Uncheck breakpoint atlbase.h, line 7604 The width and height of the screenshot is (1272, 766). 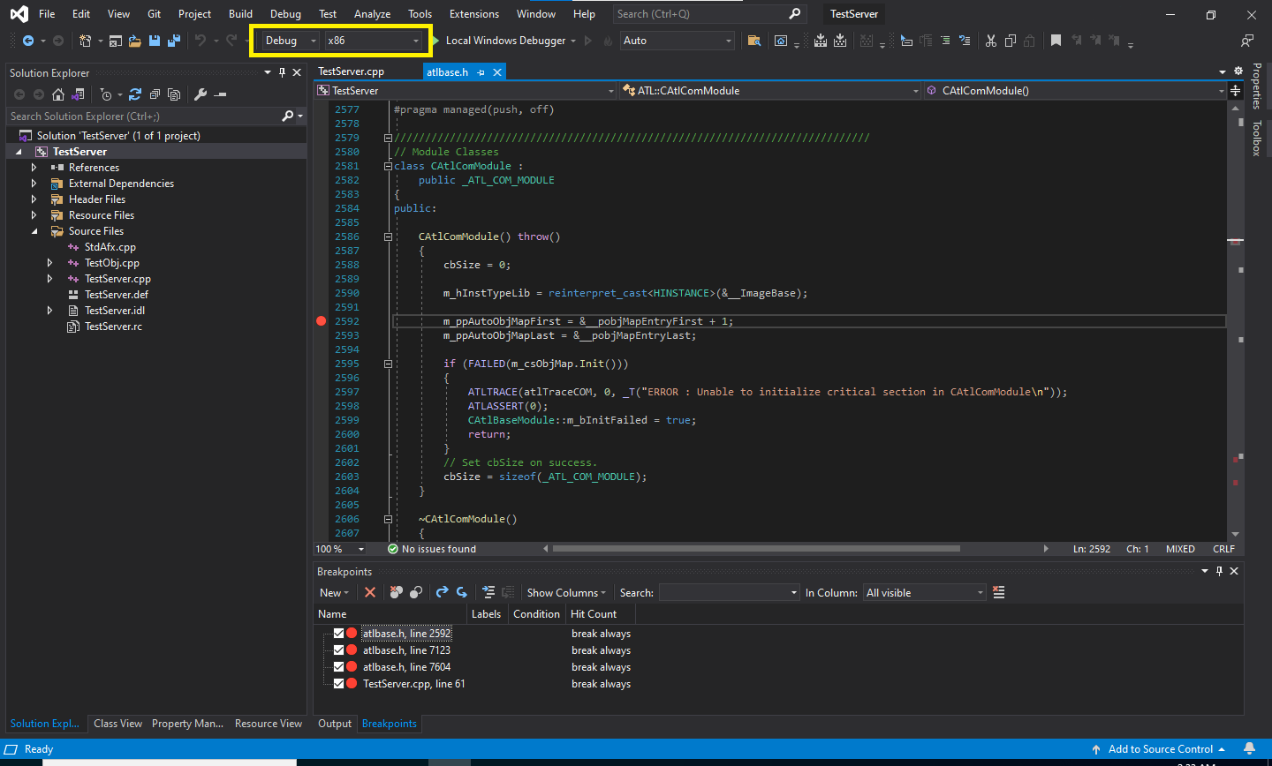pyautogui.click(x=338, y=667)
